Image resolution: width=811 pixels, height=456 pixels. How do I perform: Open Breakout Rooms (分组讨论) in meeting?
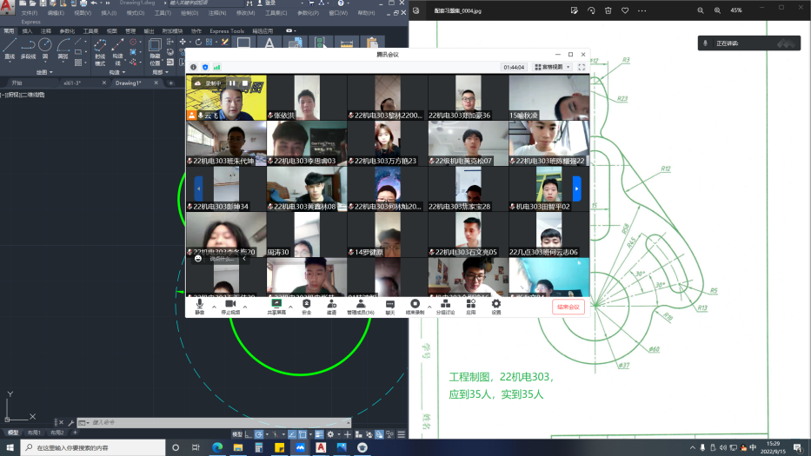pos(445,307)
